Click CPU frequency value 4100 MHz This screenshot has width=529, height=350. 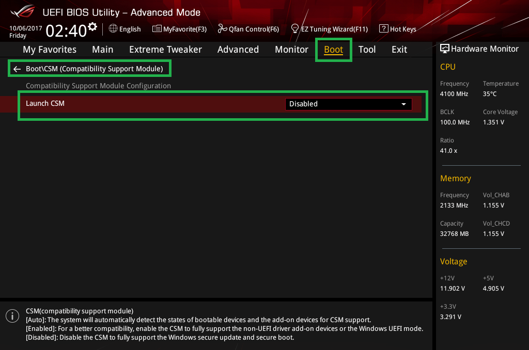pos(454,94)
